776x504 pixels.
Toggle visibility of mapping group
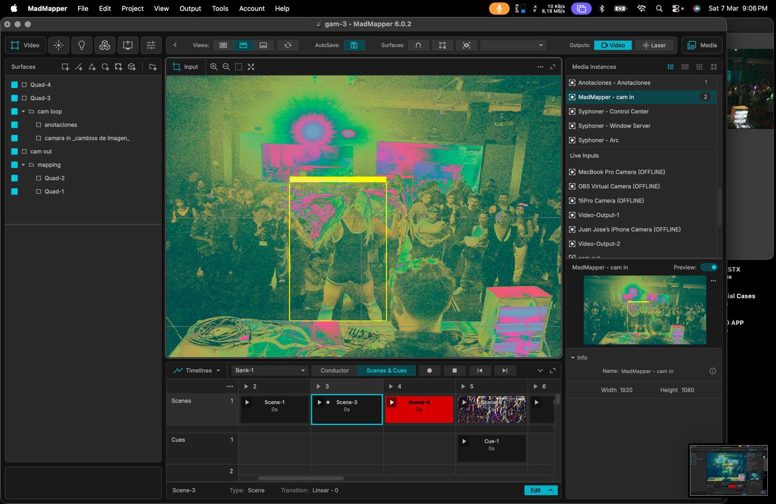(15, 165)
